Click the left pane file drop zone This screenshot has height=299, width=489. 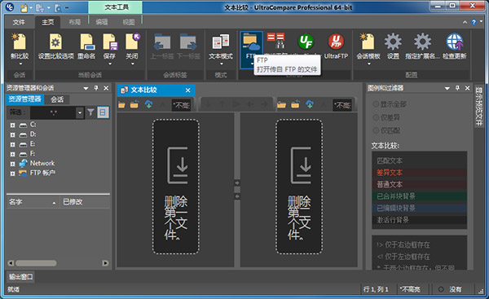(176, 187)
